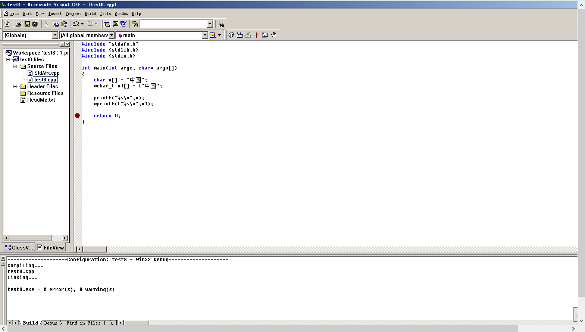Open the (Globals) class dropdown
585x332 pixels.
(x=55, y=35)
